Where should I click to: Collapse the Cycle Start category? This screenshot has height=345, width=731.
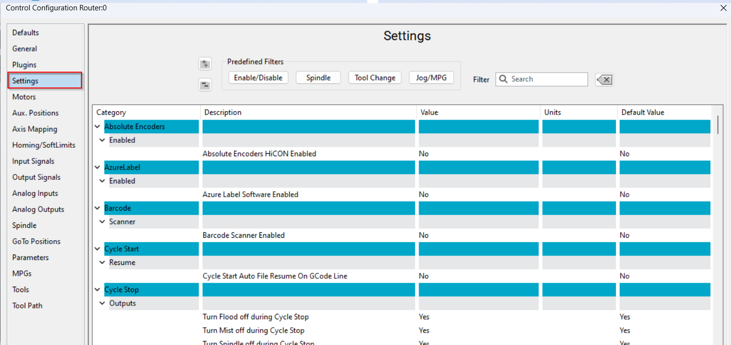97,249
